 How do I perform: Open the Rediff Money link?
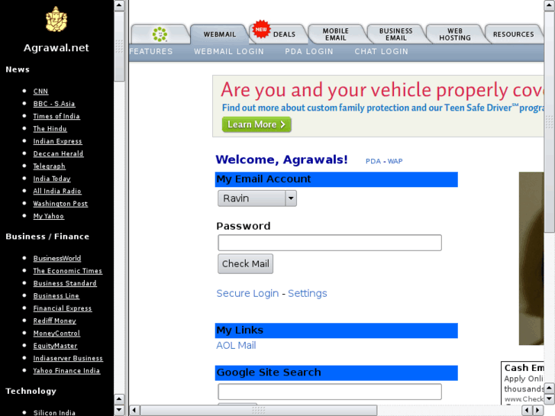coord(55,321)
